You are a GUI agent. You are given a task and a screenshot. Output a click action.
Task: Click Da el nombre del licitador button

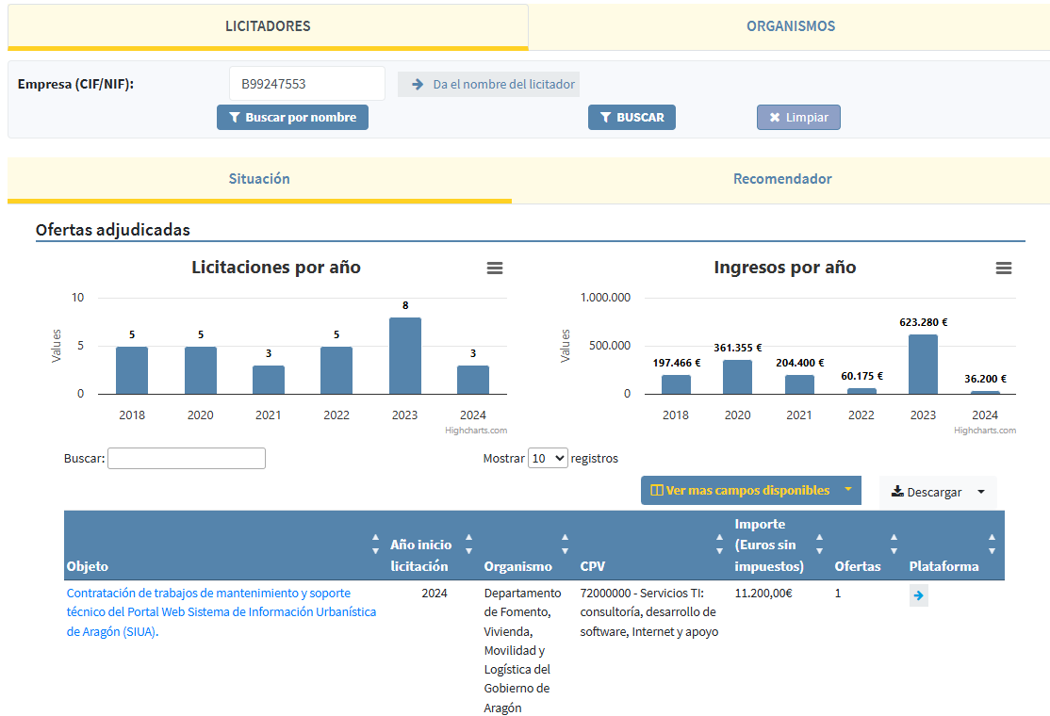point(489,84)
